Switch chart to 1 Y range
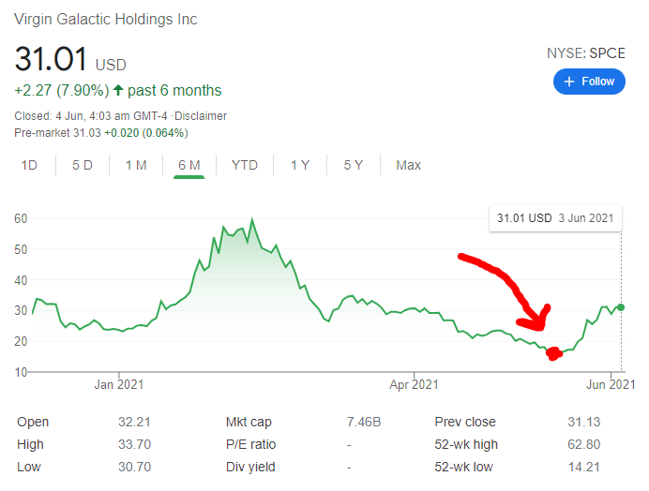The height and width of the screenshot is (491, 649). click(x=300, y=166)
